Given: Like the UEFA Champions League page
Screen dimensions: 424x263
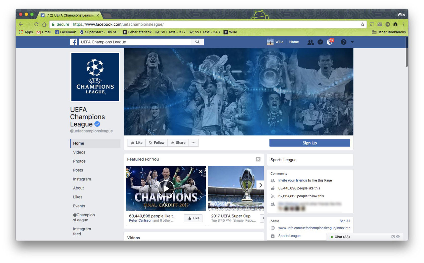Looking at the screenshot, I should tap(136, 143).
